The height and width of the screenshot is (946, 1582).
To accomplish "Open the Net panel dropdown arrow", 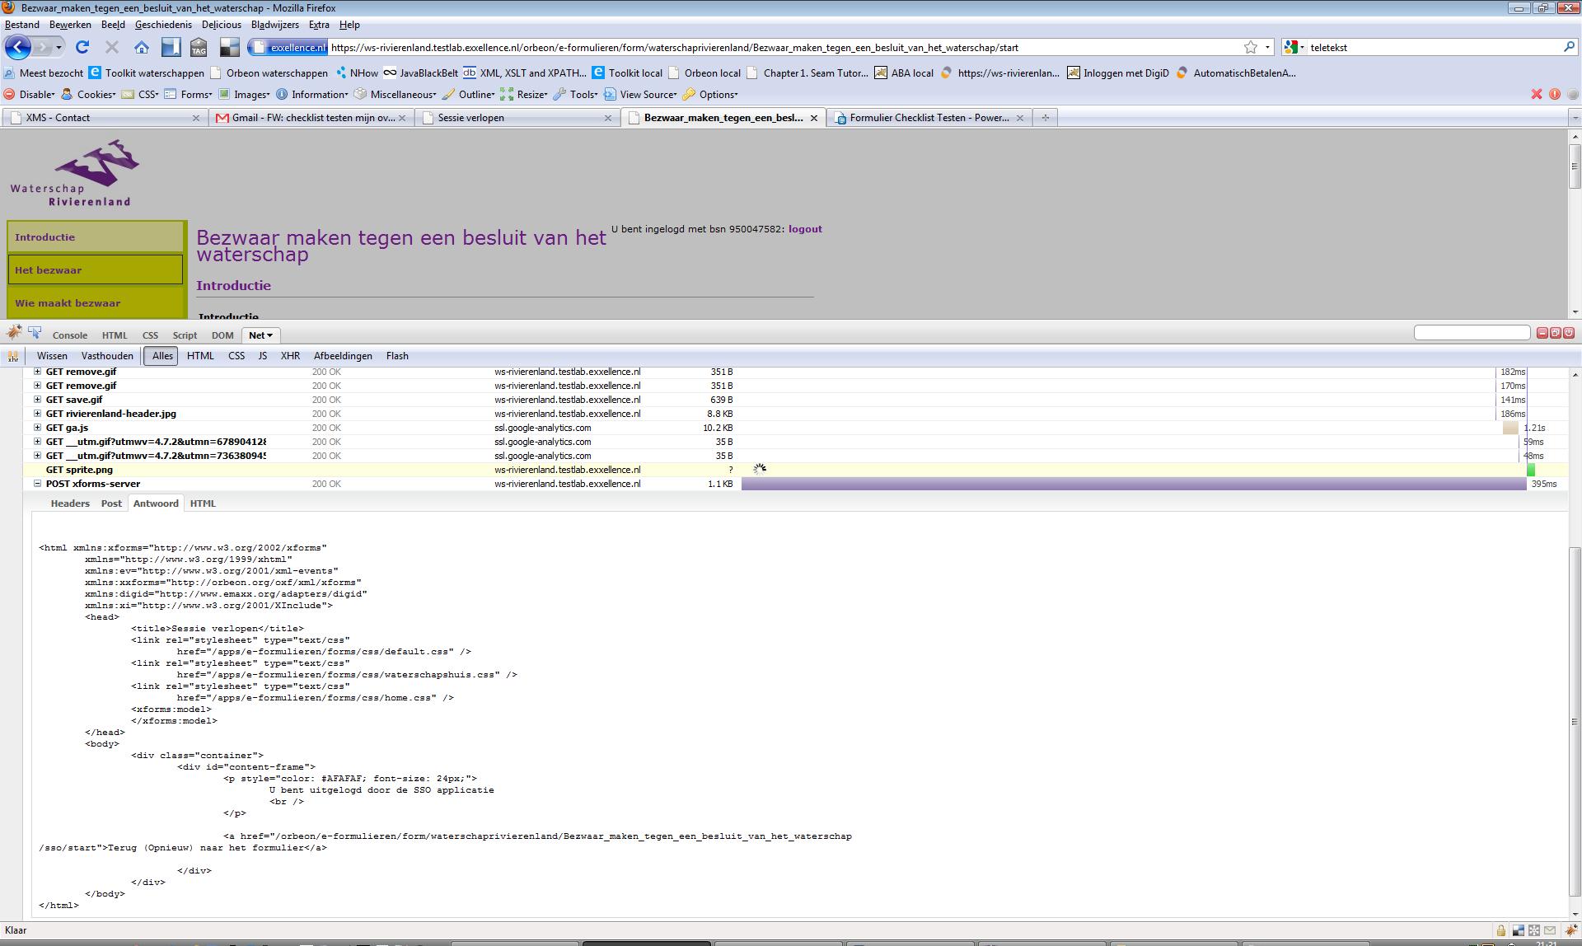I will click(269, 335).
